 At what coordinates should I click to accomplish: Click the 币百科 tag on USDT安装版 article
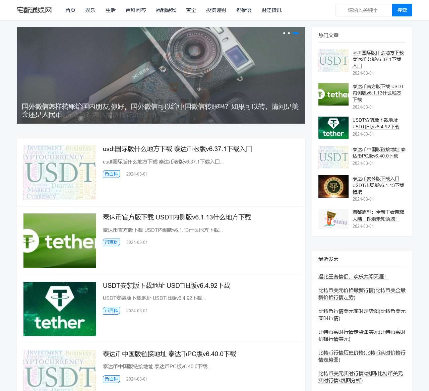coord(111,311)
